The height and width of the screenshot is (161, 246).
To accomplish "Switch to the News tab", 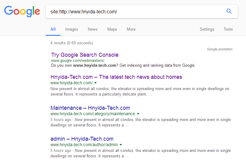I will (92, 29).
